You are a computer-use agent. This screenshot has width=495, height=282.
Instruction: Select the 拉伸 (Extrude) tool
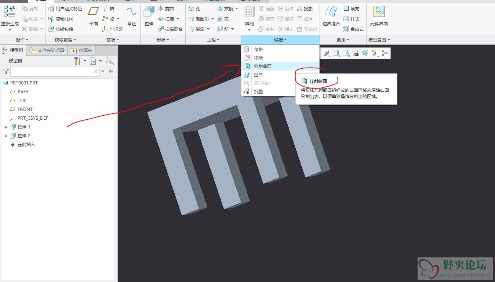149,16
